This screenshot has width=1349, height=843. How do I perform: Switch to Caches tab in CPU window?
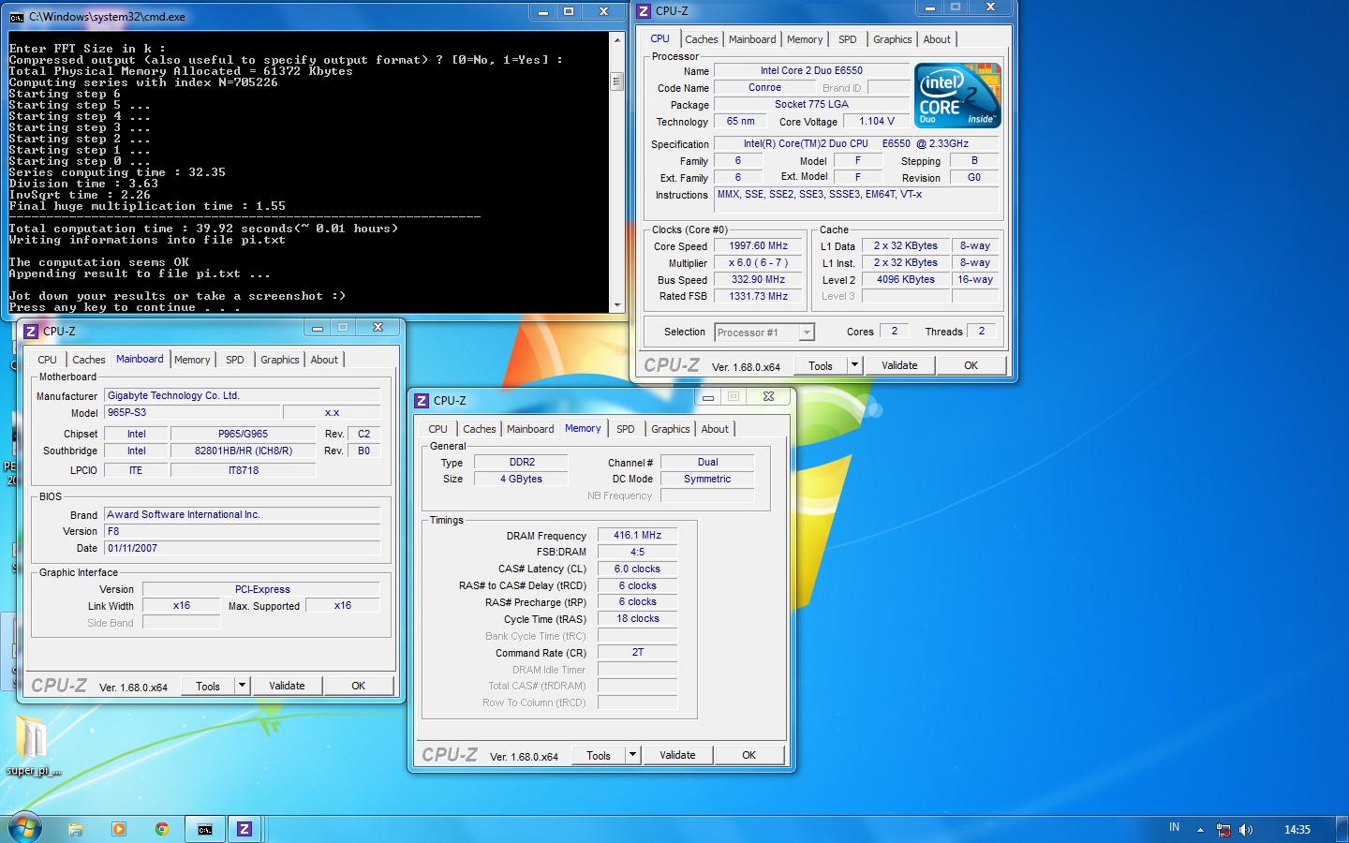pyautogui.click(x=702, y=39)
